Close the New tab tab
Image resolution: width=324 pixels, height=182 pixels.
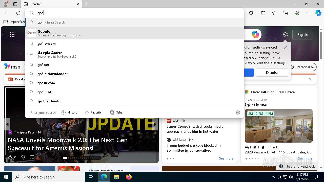click(x=78, y=4)
